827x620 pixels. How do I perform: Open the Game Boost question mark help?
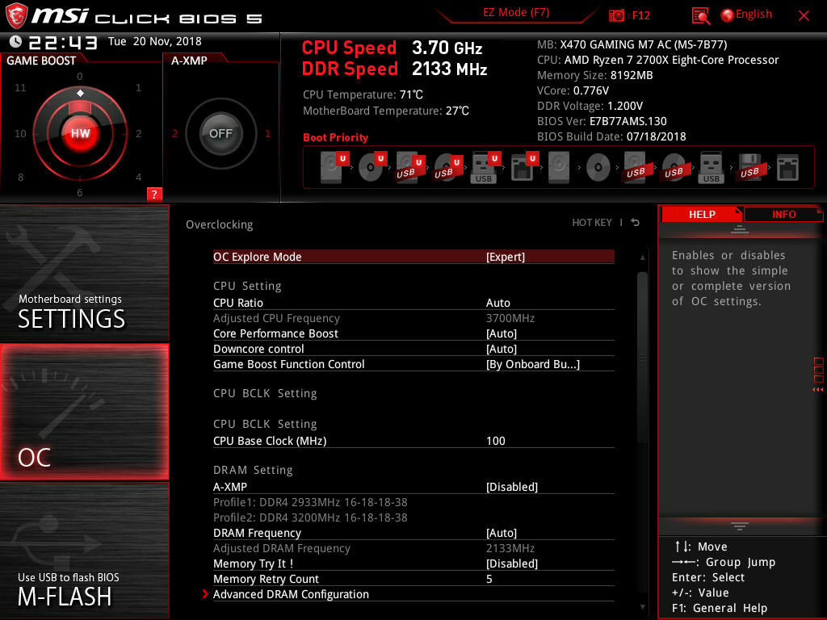pyautogui.click(x=154, y=194)
